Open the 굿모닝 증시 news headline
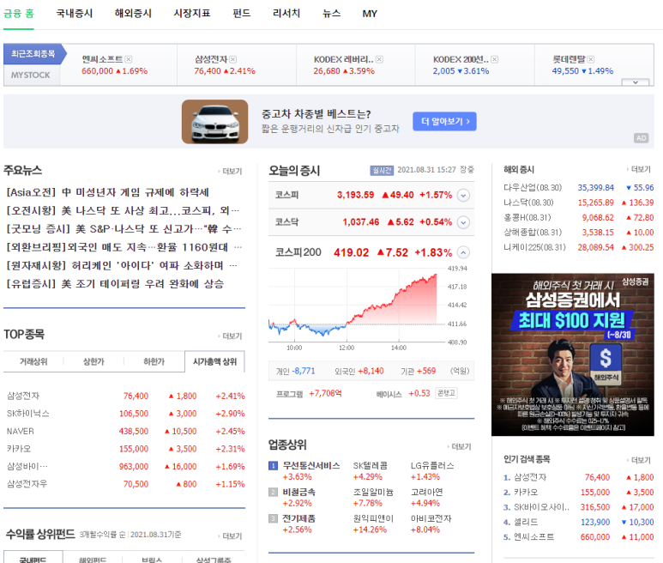Image resolution: width=663 pixels, height=563 pixels. [124, 229]
